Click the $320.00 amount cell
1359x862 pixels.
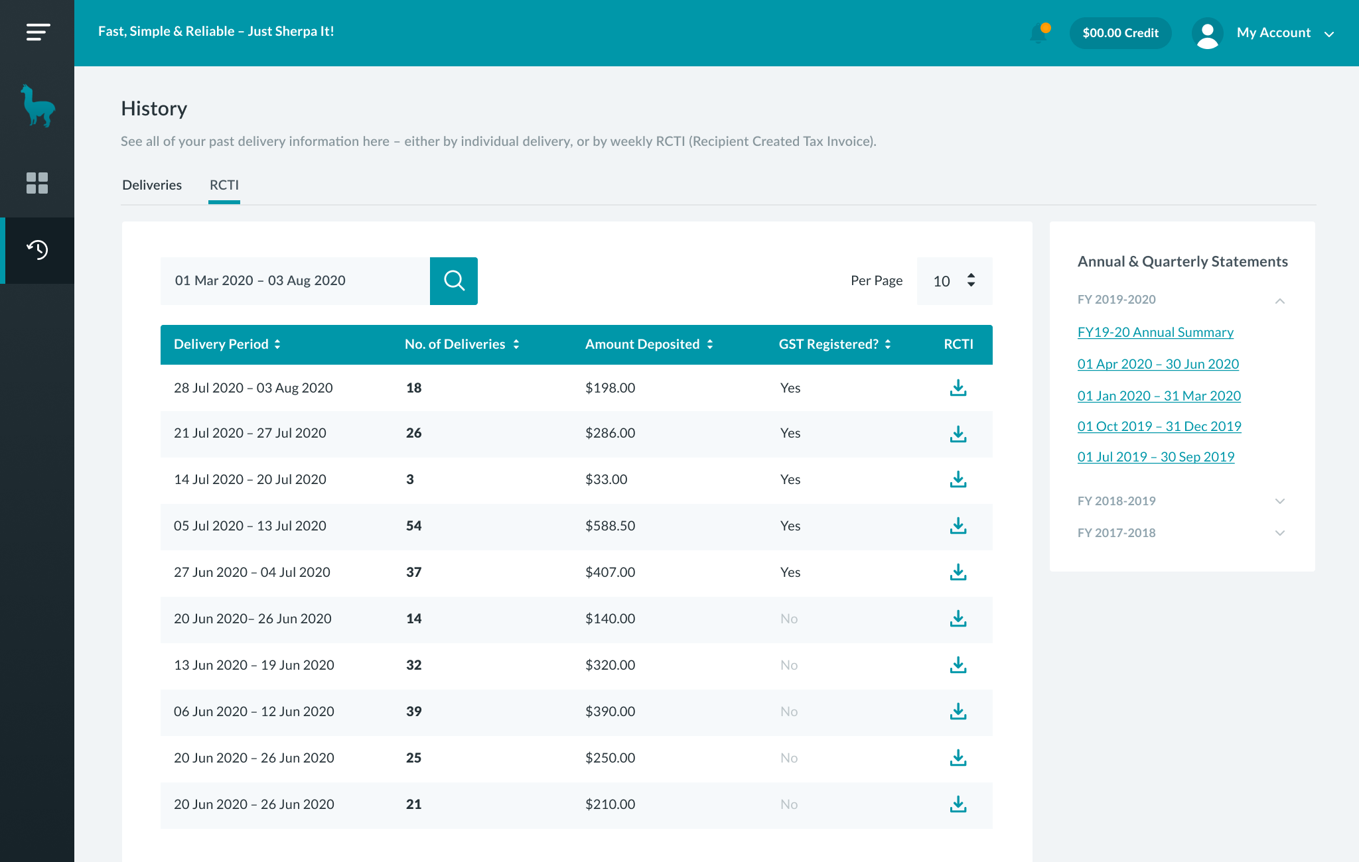(x=610, y=665)
